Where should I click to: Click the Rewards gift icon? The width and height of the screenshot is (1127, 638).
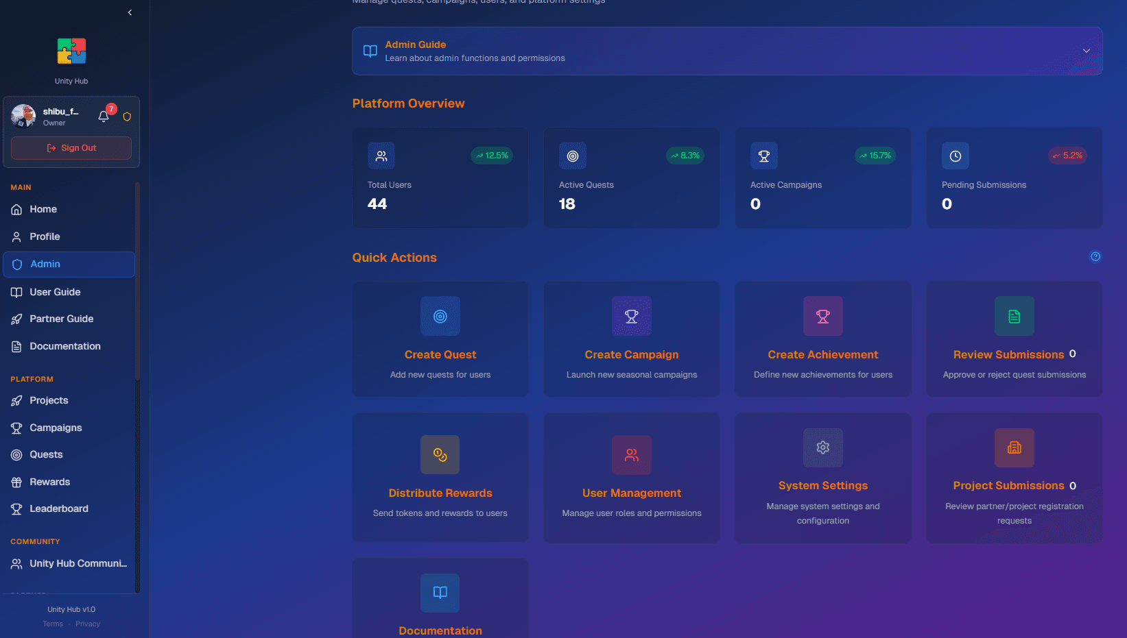pos(16,482)
